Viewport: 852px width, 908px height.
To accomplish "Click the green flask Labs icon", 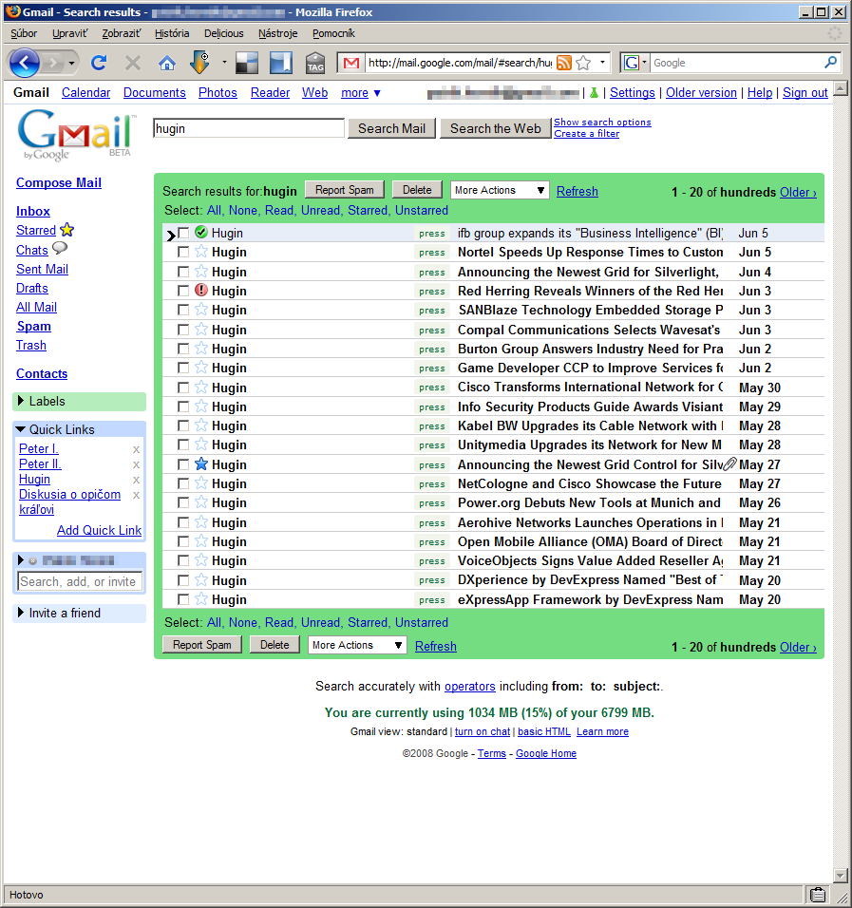I will pyautogui.click(x=594, y=93).
